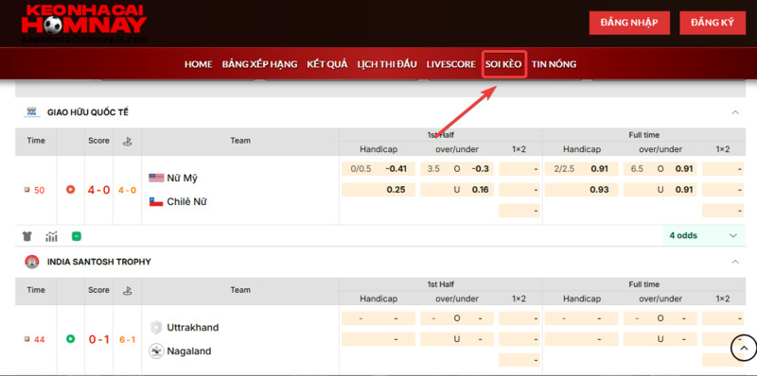This screenshot has height=376, width=757.
Task: Click the red live play icon for Nữ Mỹ match
Action: tap(70, 190)
